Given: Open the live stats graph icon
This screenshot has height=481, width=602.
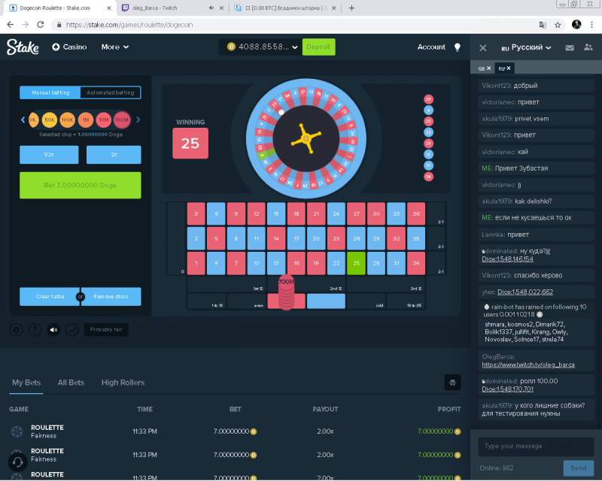Looking at the screenshot, I should click(x=72, y=329).
